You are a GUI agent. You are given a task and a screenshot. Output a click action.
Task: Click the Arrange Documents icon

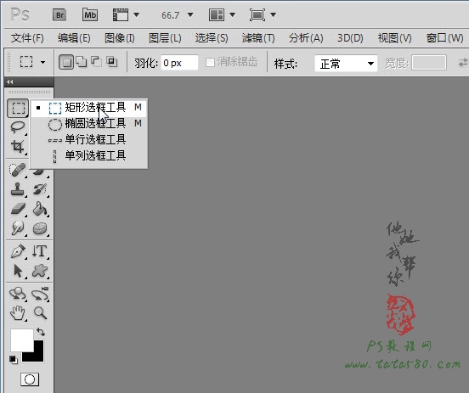pyautogui.click(x=217, y=14)
